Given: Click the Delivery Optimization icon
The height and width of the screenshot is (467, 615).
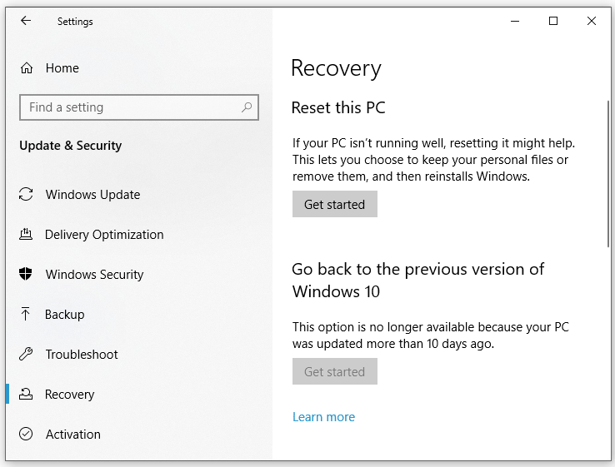Looking at the screenshot, I should pyautogui.click(x=26, y=234).
